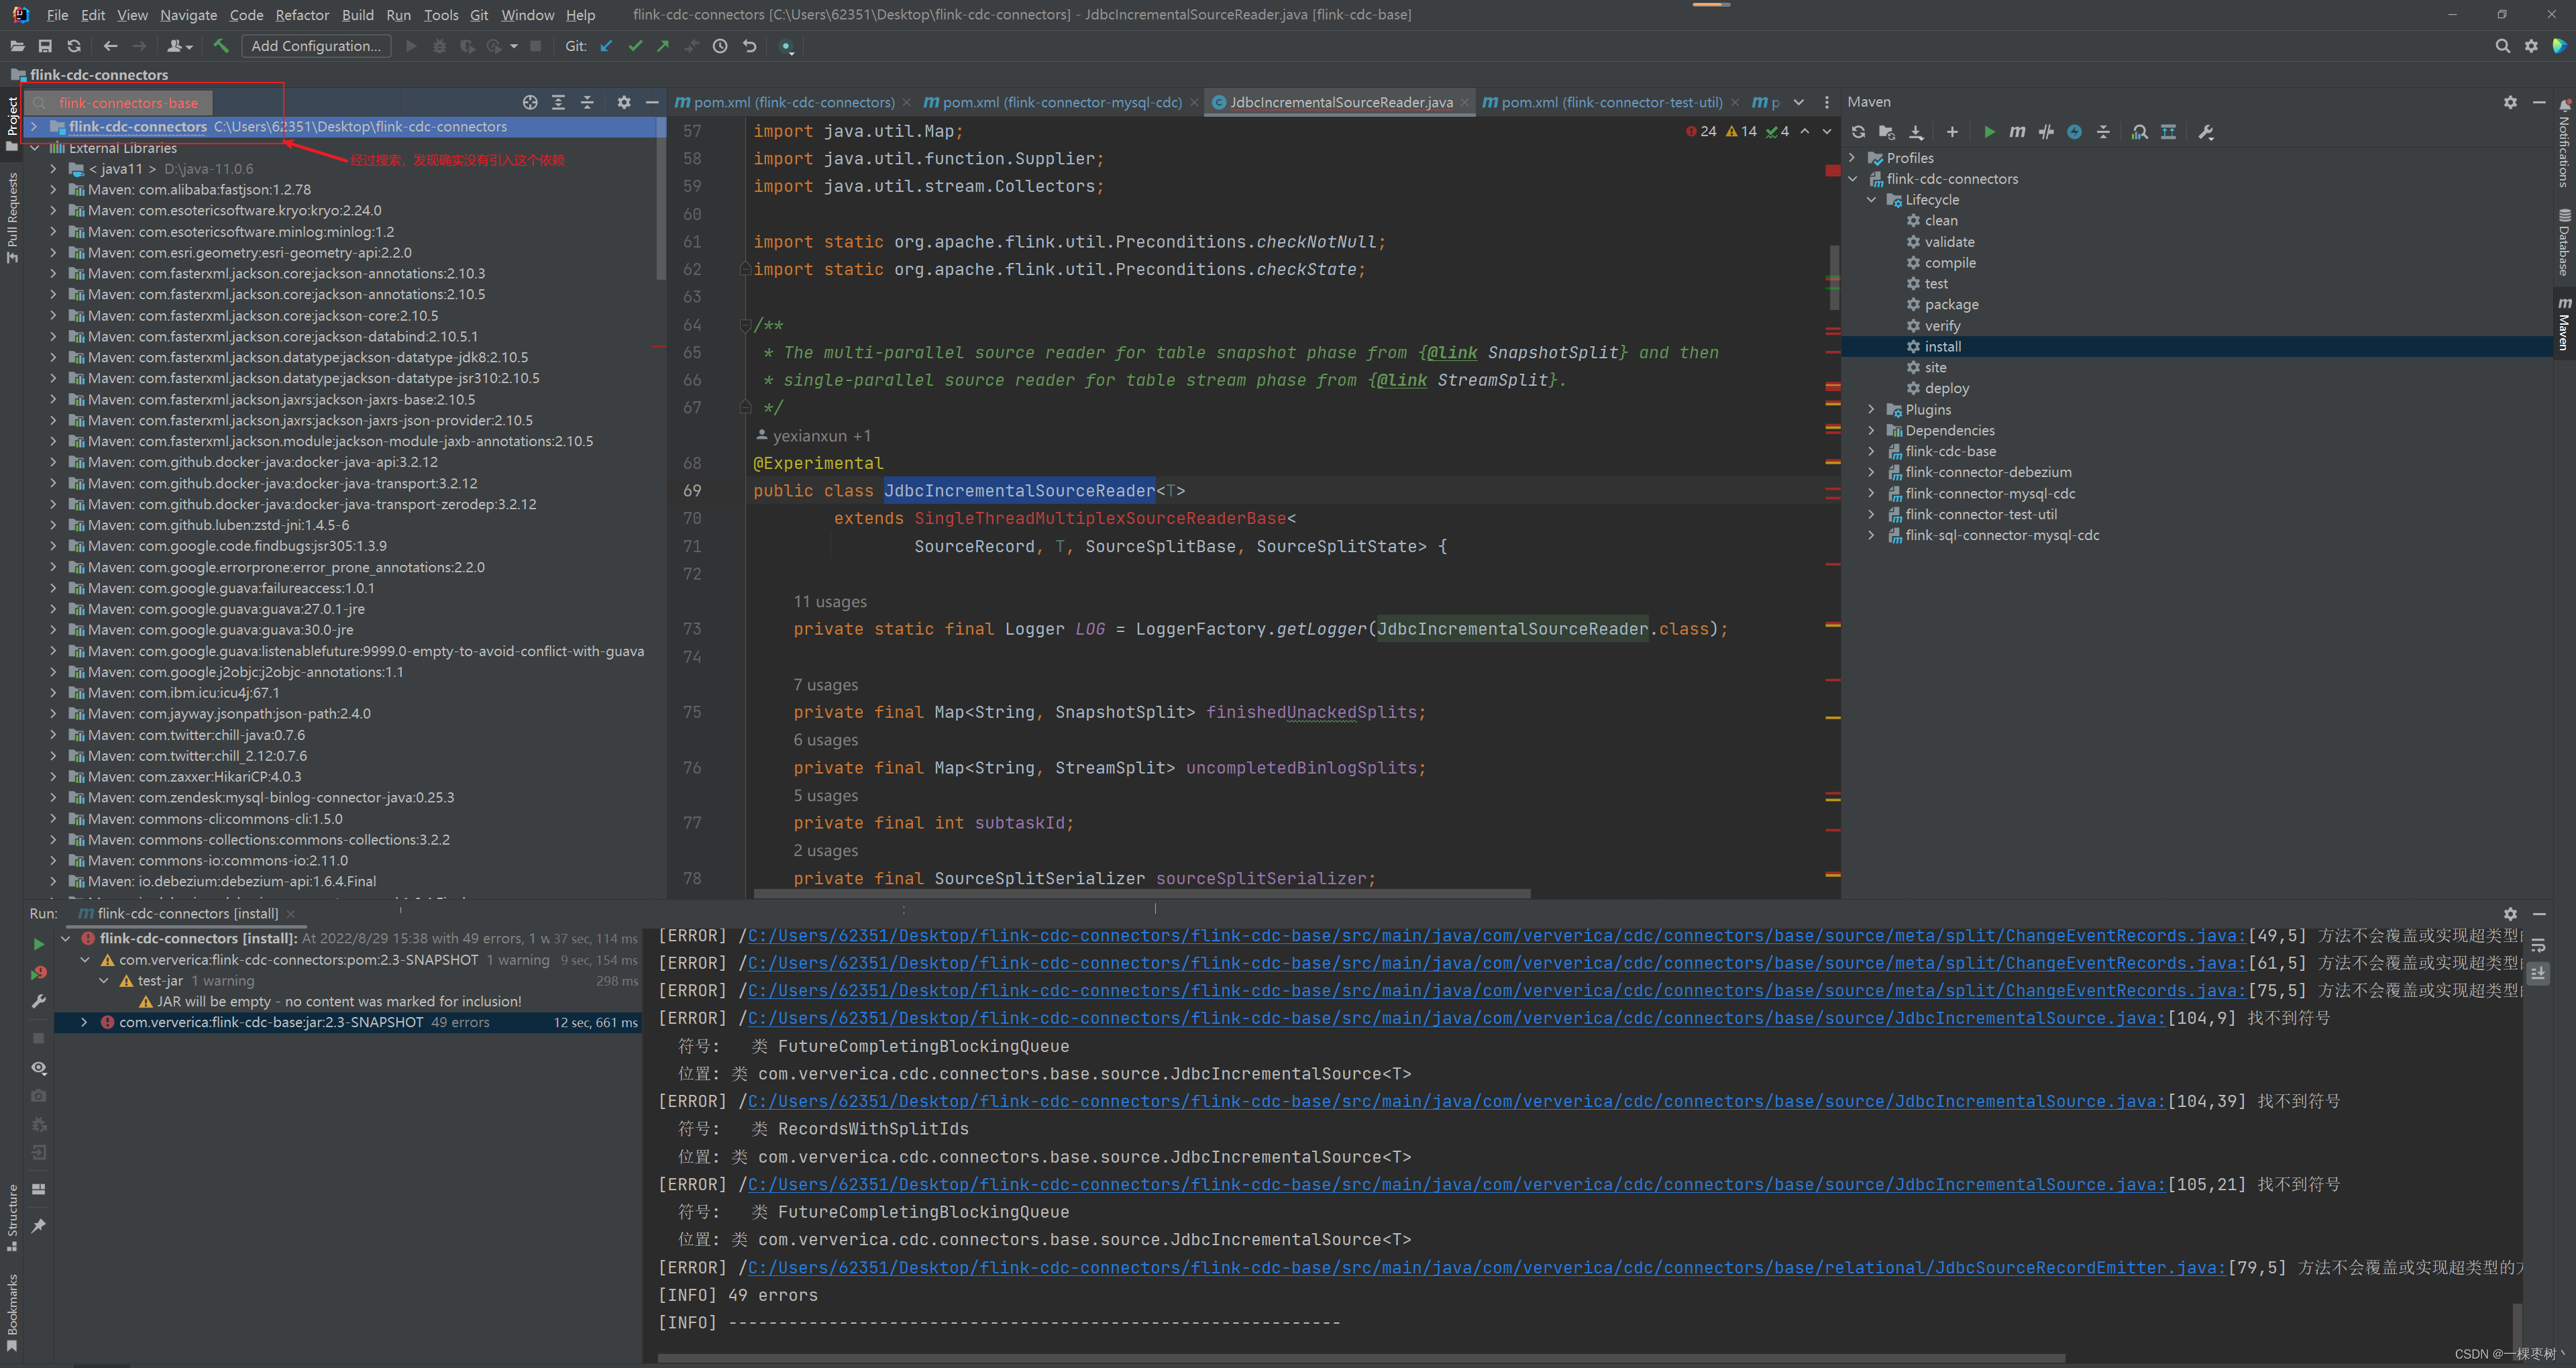This screenshot has width=2576, height=1368.
Task: Click Maven Add Project plus icon
Action: tap(1952, 132)
